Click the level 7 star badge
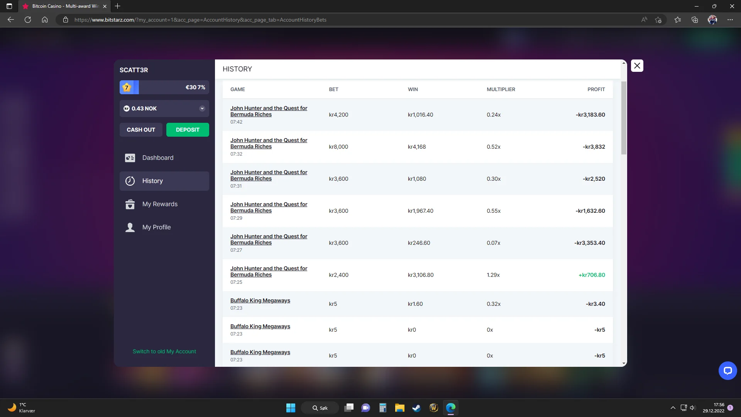 tap(127, 87)
